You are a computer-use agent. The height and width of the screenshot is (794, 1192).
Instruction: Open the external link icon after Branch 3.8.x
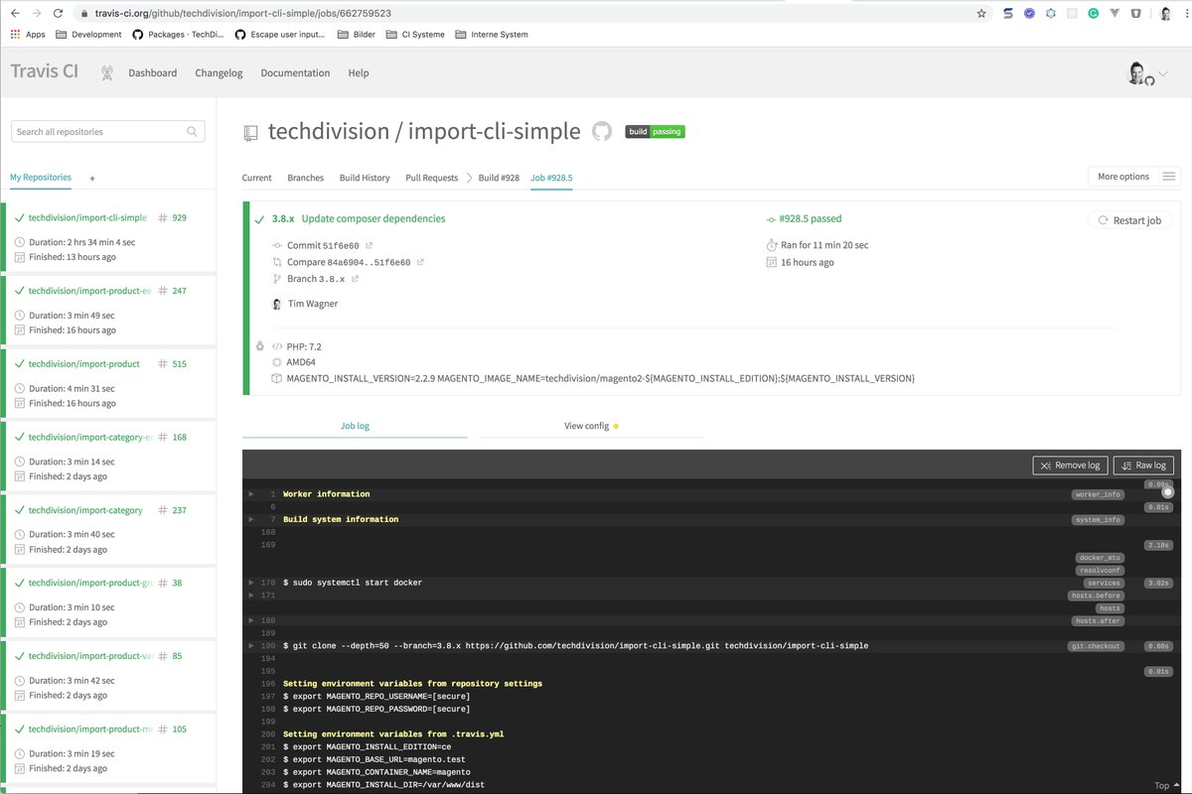pyautogui.click(x=355, y=279)
